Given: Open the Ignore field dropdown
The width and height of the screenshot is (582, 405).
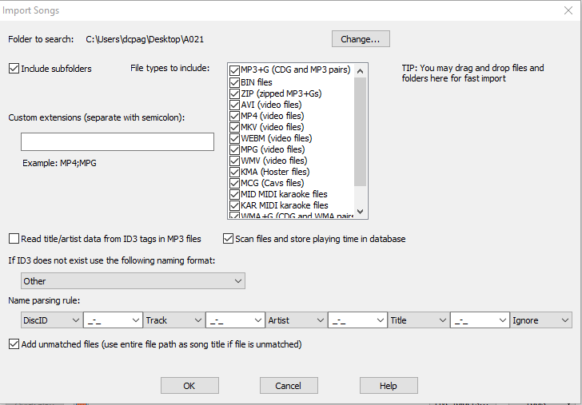Looking at the screenshot, I should point(540,320).
